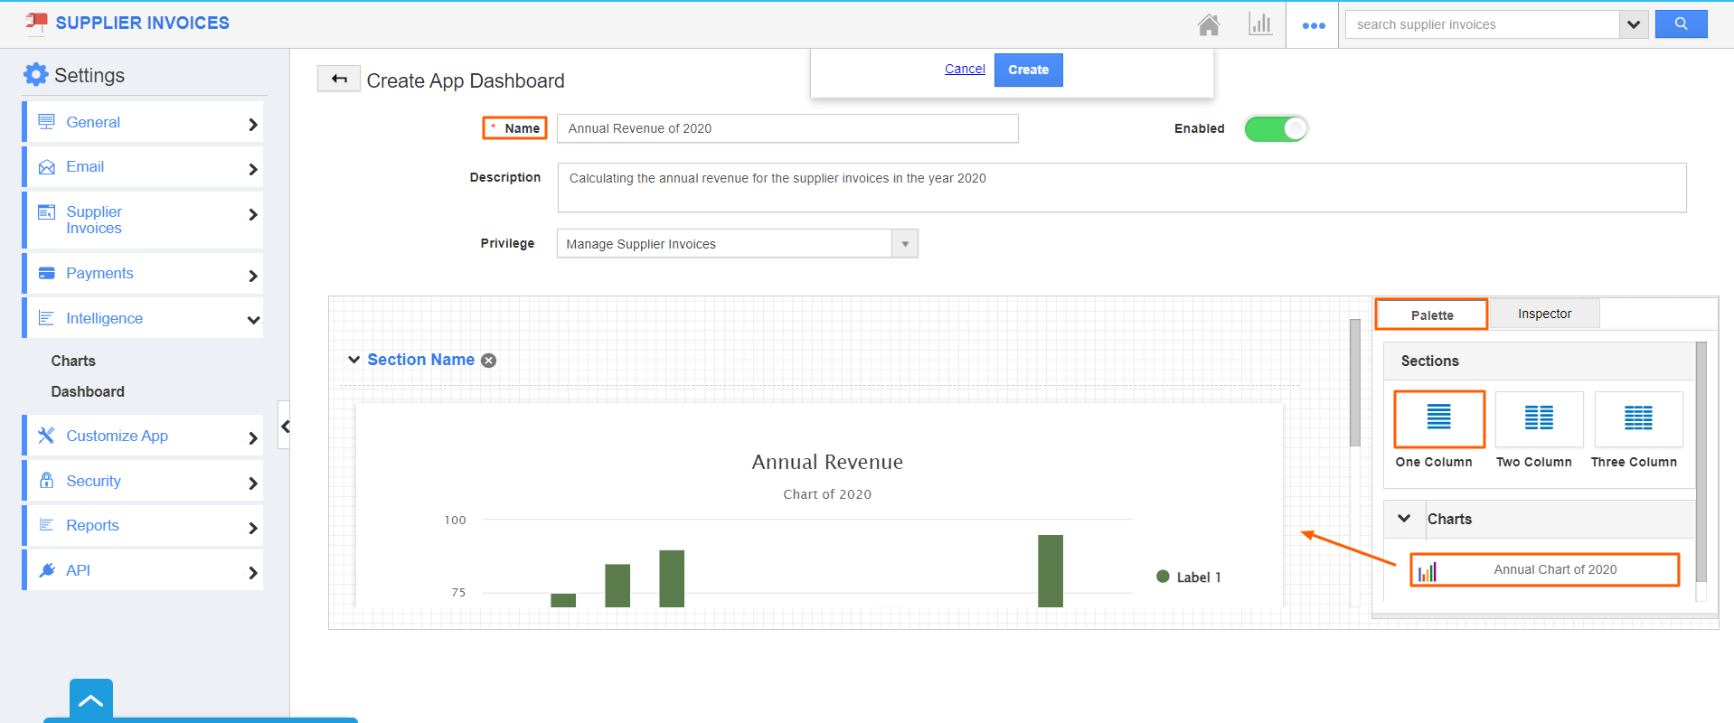Click the back arrow button

pos(339,80)
